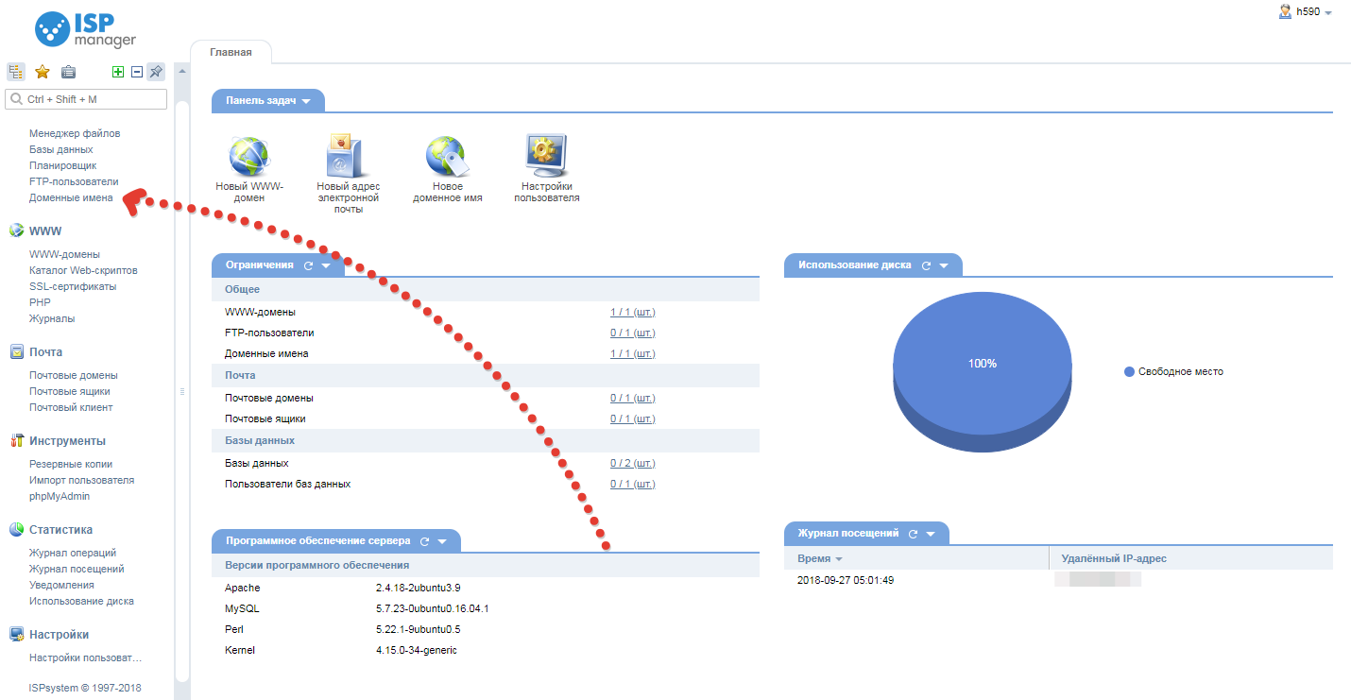The height and width of the screenshot is (700, 1351).
Task: Open Менеджер файлов in sidebar
Action: pyautogui.click(x=75, y=133)
